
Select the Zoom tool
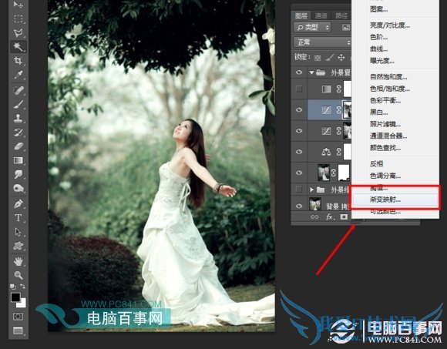(18, 275)
